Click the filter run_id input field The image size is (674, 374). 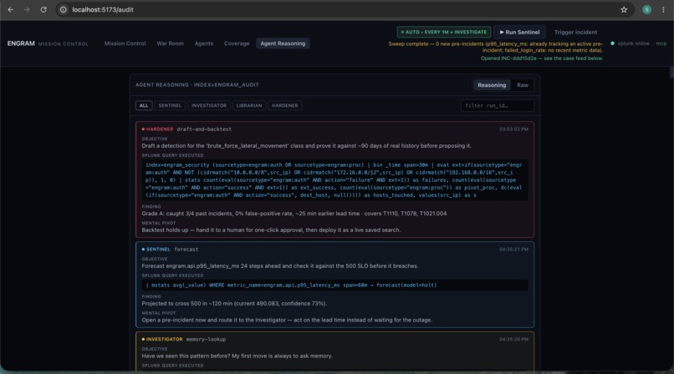[x=498, y=105]
